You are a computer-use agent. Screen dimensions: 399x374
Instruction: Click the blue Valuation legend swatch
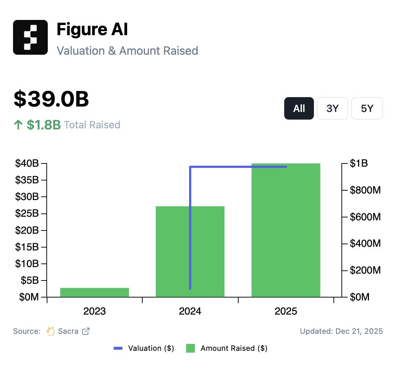click(x=118, y=348)
